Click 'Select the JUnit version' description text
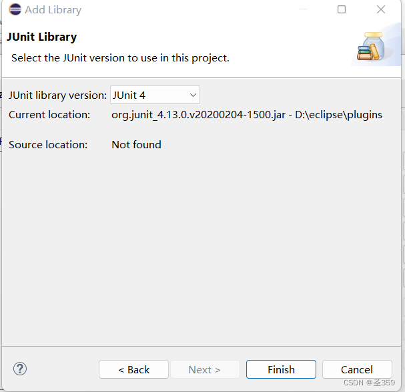The image size is (405, 392). click(x=120, y=58)
